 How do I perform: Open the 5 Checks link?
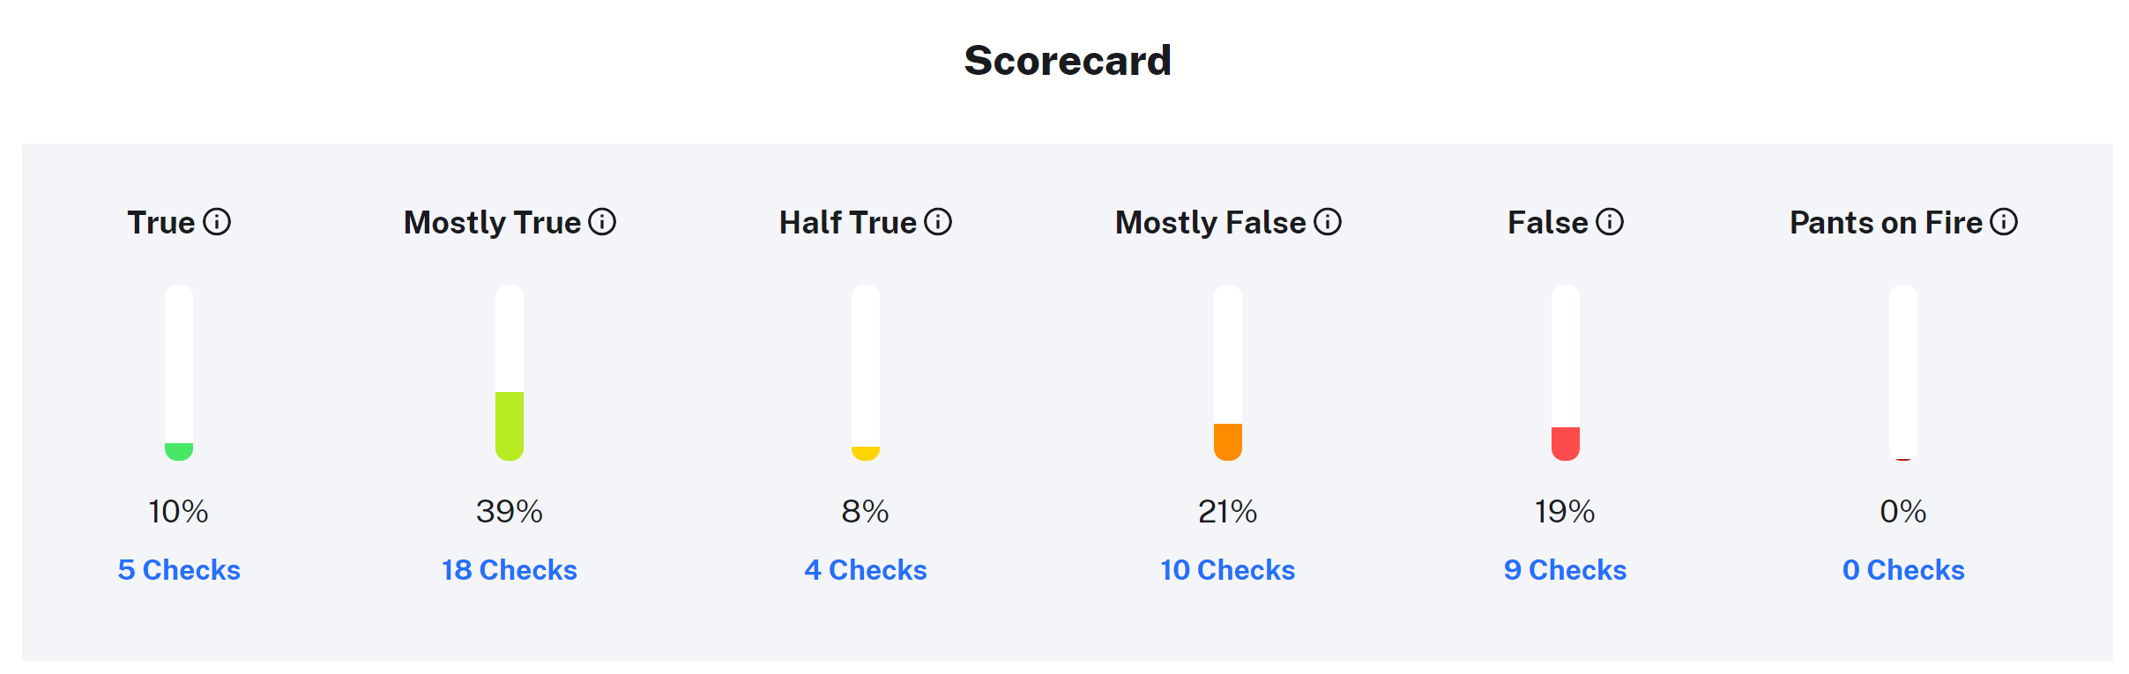[x=179, y=570]
